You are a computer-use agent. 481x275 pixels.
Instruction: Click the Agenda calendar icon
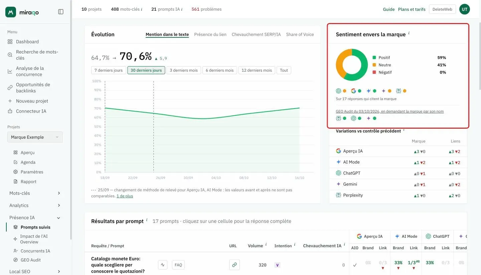pos(15,162)
